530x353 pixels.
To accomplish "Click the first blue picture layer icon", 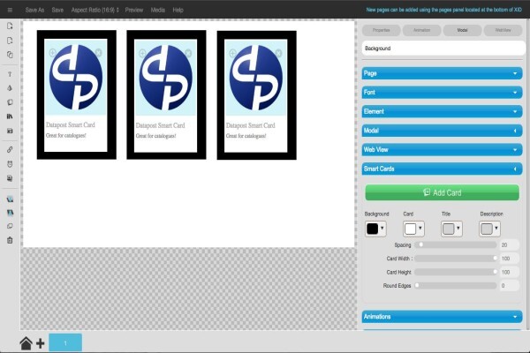I will coord(10,199).
